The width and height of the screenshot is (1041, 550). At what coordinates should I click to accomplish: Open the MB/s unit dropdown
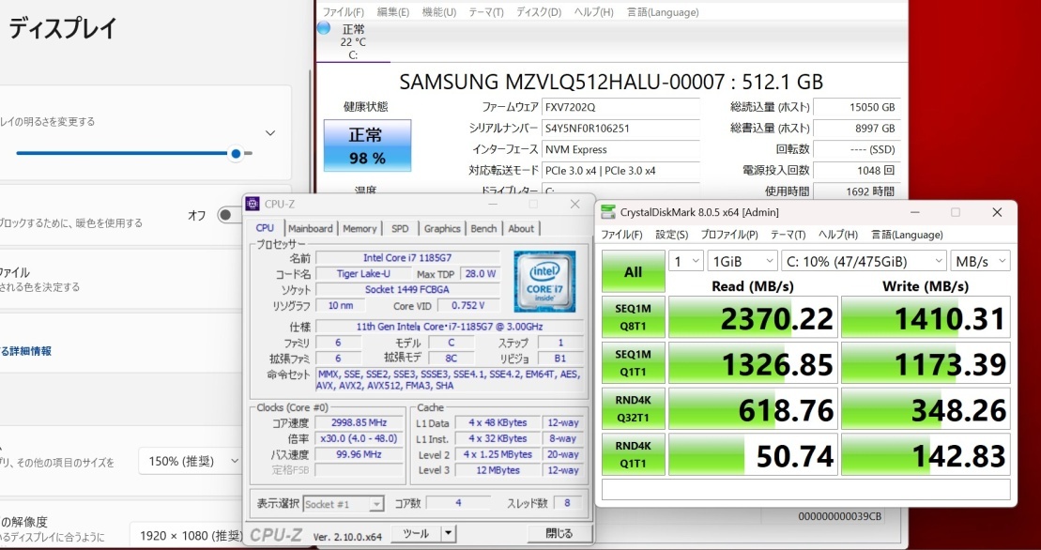[x=980, y=260]
